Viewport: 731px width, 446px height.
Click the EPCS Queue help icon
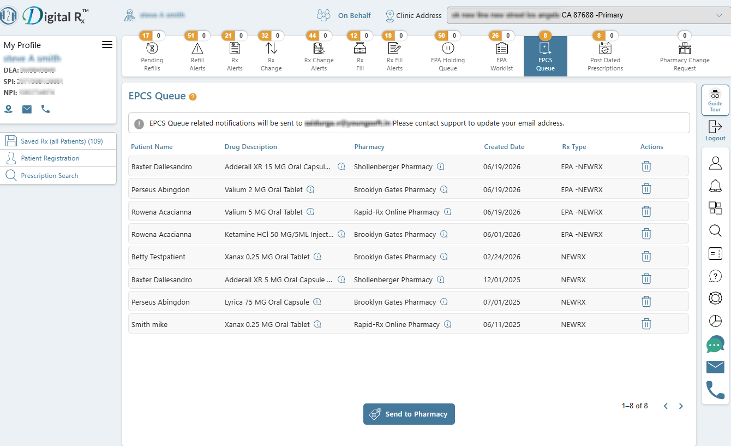coord(193,97)
